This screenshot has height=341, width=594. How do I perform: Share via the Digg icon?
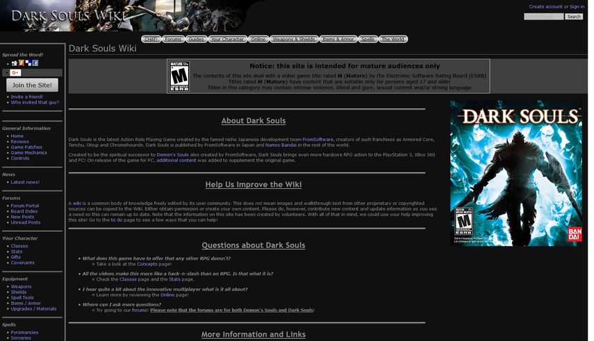point(15,63)
